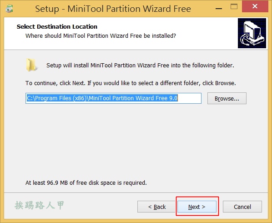
Task: Minimize the setup window
Action: pyautogui.click(x=219, y=8)
